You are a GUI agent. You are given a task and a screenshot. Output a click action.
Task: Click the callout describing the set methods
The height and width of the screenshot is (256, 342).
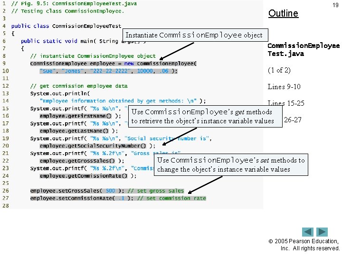(231, 165)
